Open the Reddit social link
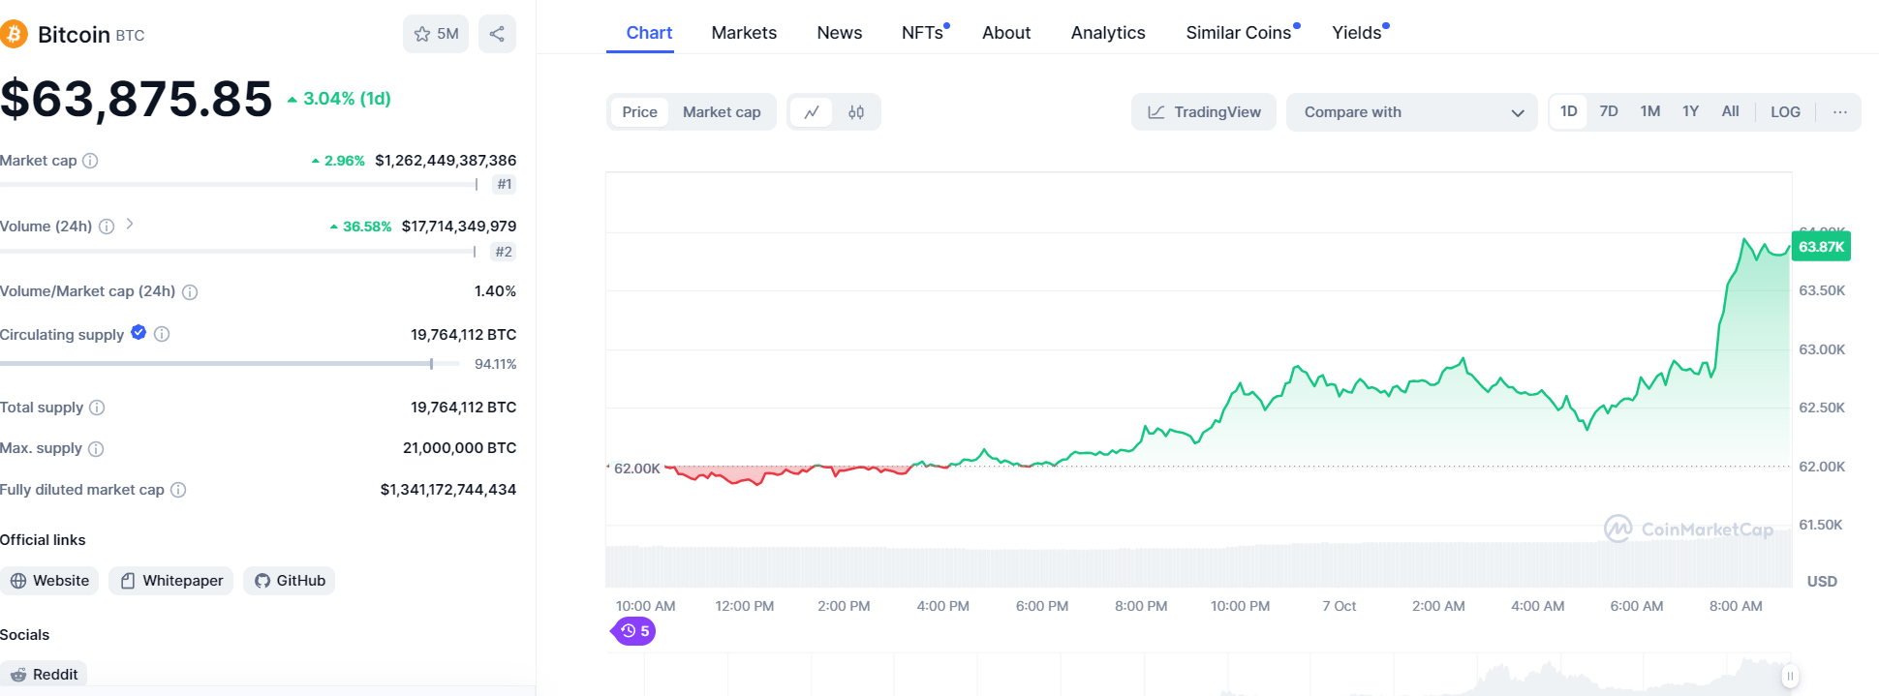 (x=44, y=675)
